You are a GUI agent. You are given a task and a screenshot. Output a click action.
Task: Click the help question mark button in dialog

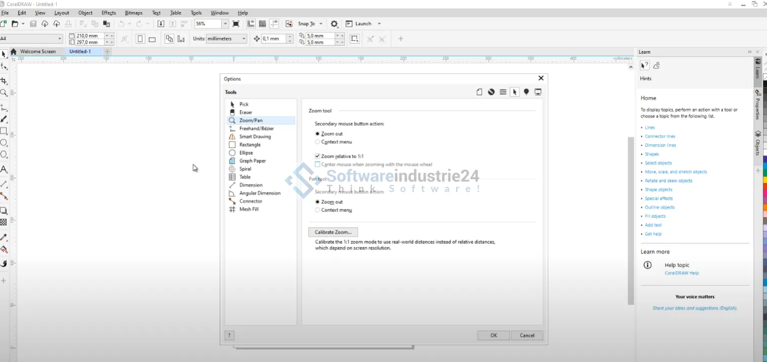(x=229, y=335)
